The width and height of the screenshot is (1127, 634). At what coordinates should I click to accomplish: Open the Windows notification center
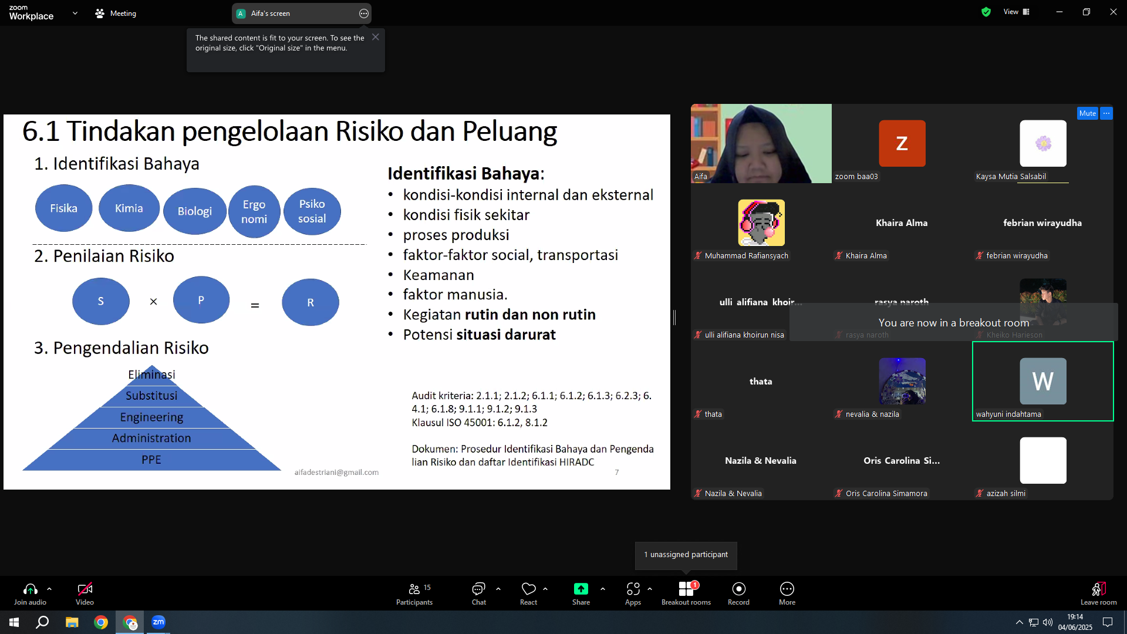1108,622
